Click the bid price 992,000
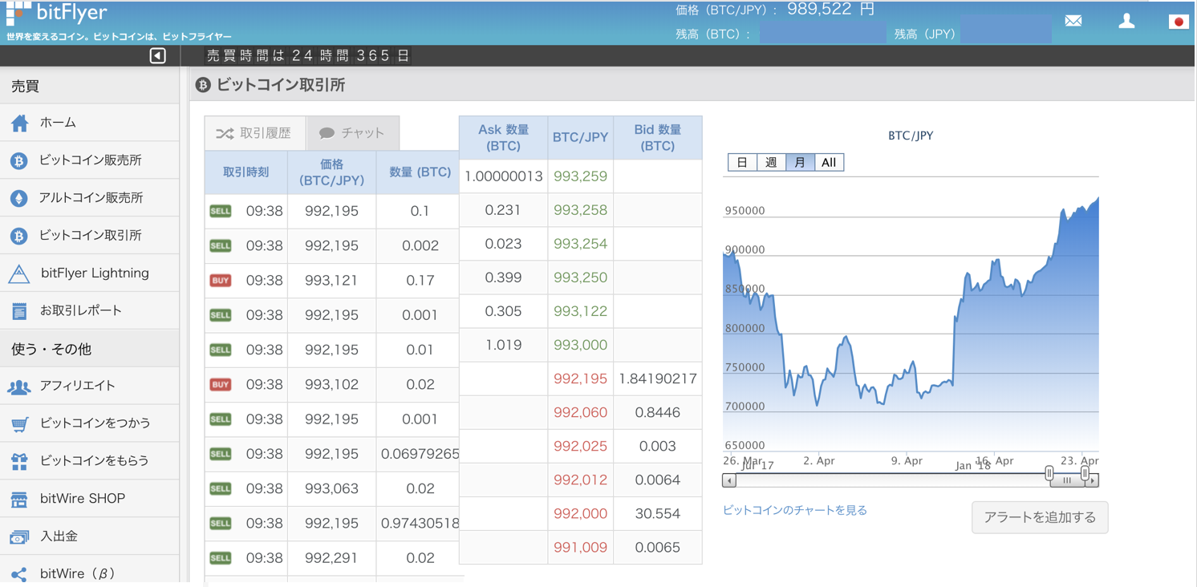The height and width of the screenshot is (587, 1197). tap(580, 513)
